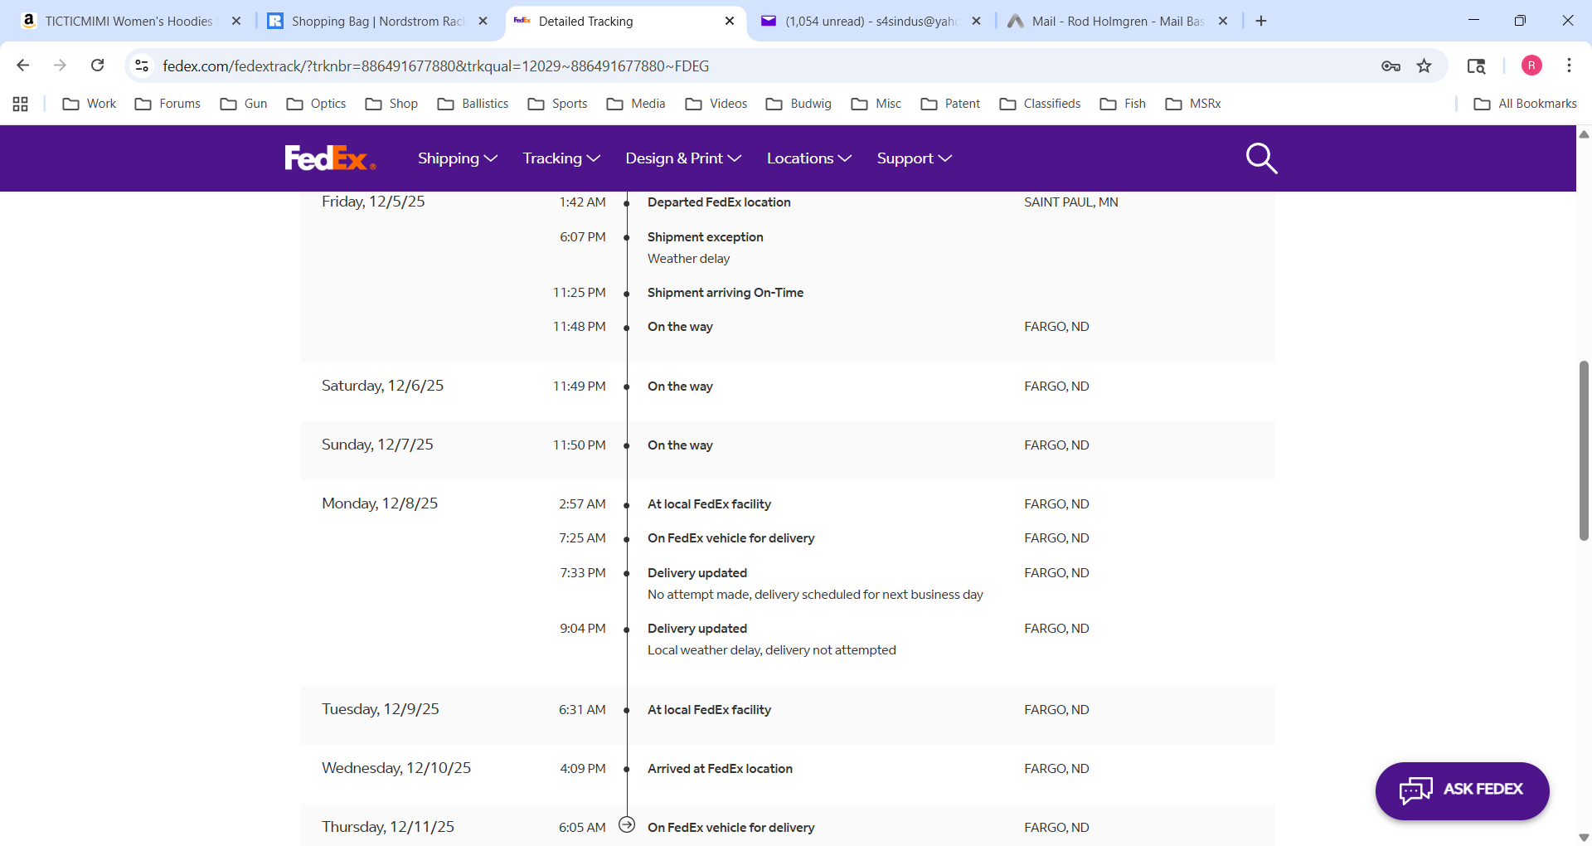
Task: Open All Bookmarks folder
Action: (x=1525, y=104)
